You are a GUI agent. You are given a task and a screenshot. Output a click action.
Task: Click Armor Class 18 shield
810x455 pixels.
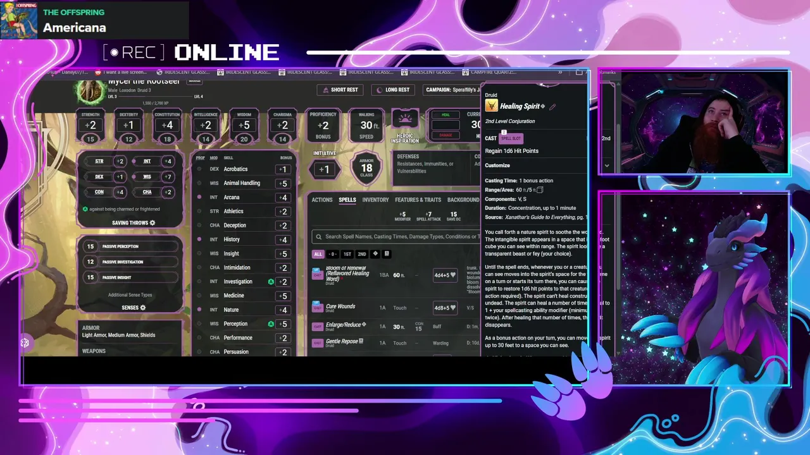pyautogui.click(x=366, y=167)
